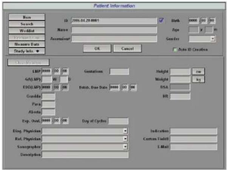Click the Day of Cycles field
The width and height of the screenshot is (227, 170).
coord(118,121)
